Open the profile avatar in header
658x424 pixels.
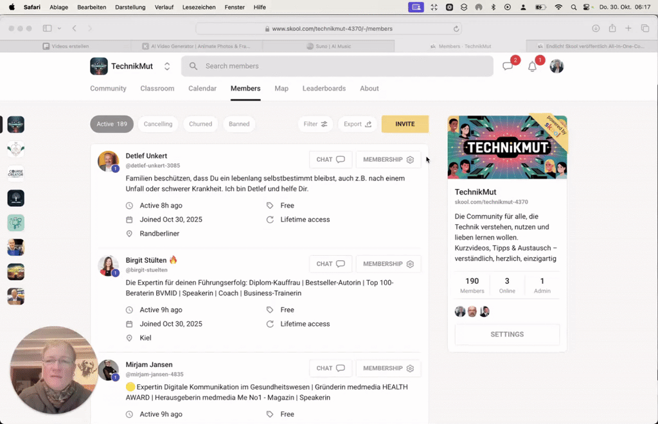point(556,66)
